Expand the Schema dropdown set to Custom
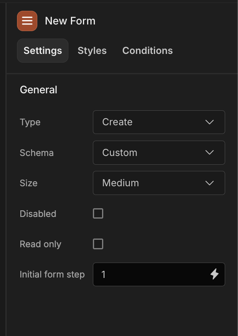 tap(159, 153)
